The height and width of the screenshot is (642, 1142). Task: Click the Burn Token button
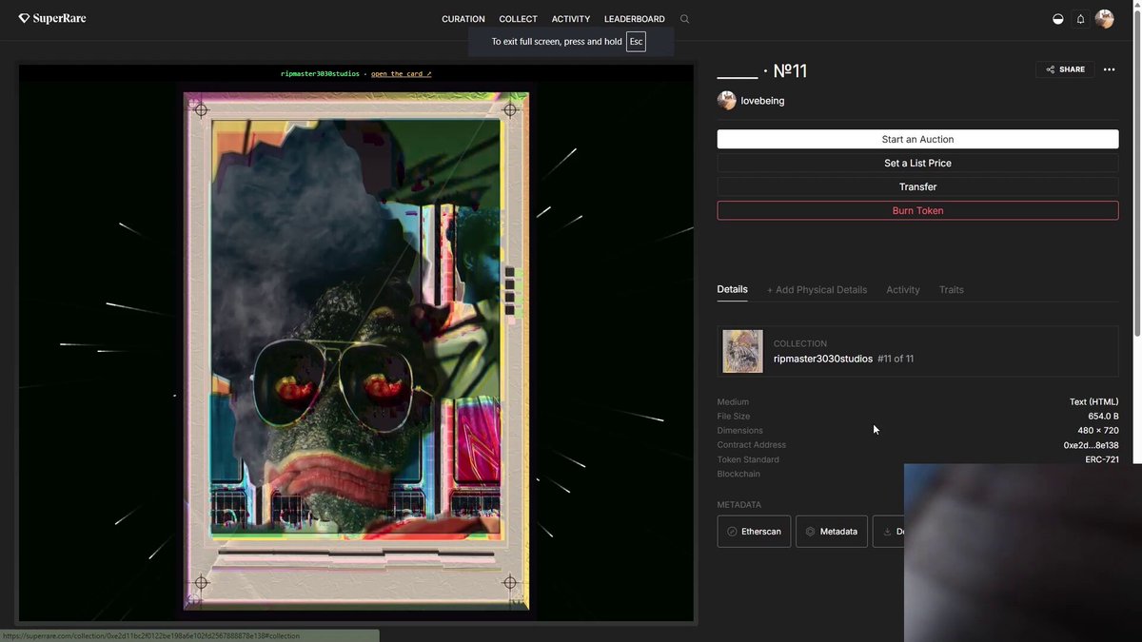click(917, 210)
